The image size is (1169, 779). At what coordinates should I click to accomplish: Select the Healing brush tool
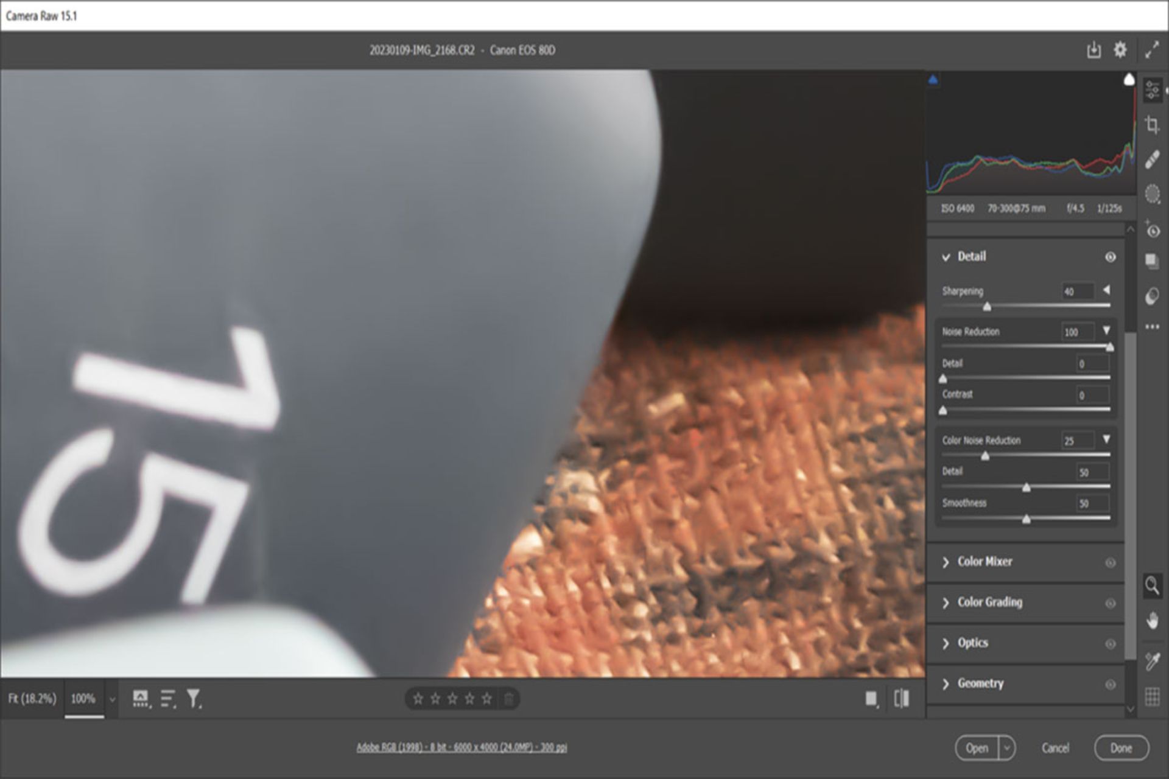1153,159
